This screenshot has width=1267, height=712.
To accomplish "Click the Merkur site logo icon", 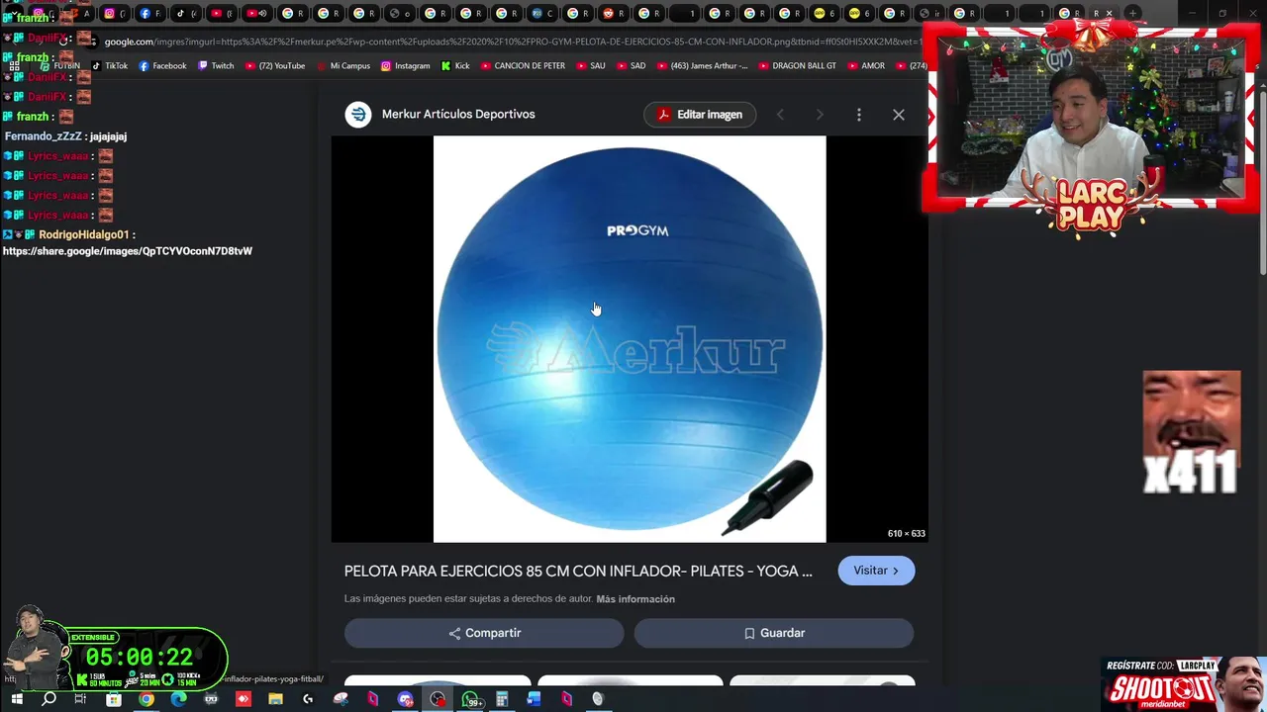I will tap(357, 114).
